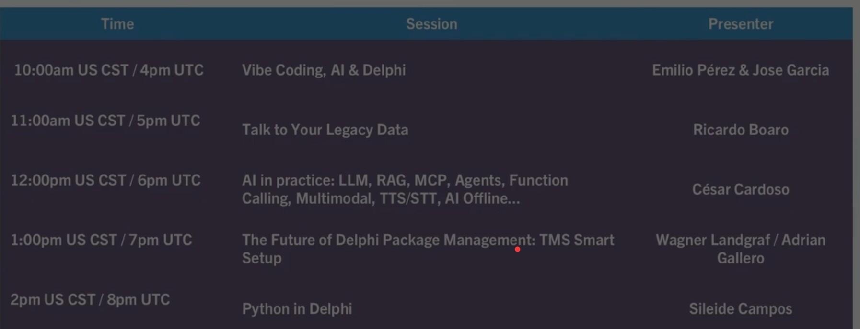
Task: Click the gray vertical strip at right edge
Action: click(857, 167)
